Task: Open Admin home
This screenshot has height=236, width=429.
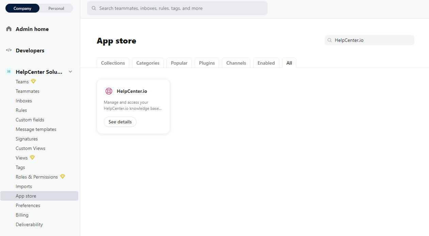Action: tap(32, 29)
